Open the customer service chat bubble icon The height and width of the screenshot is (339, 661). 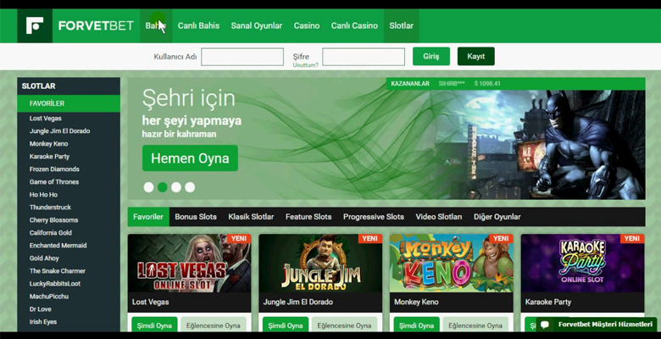[545, 325]
